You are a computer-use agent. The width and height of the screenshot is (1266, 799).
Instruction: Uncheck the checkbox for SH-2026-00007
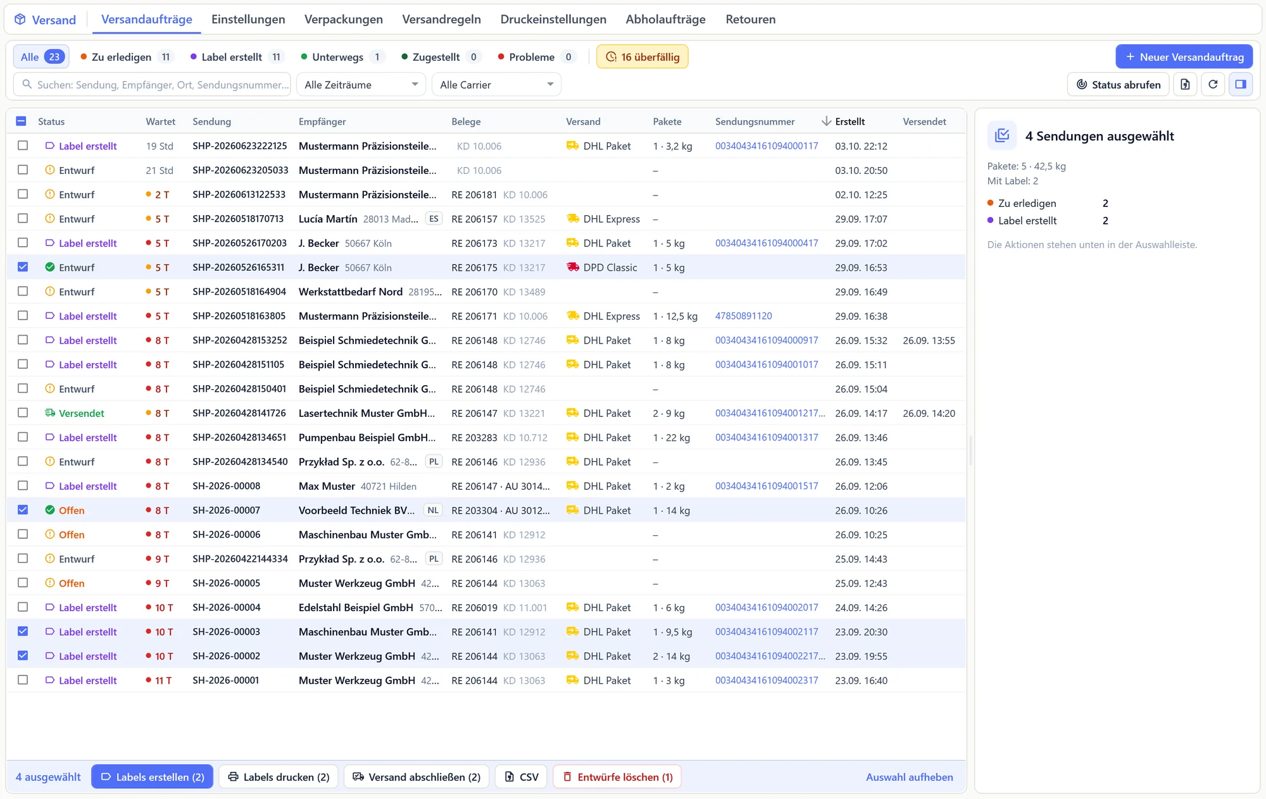[23, 509]
